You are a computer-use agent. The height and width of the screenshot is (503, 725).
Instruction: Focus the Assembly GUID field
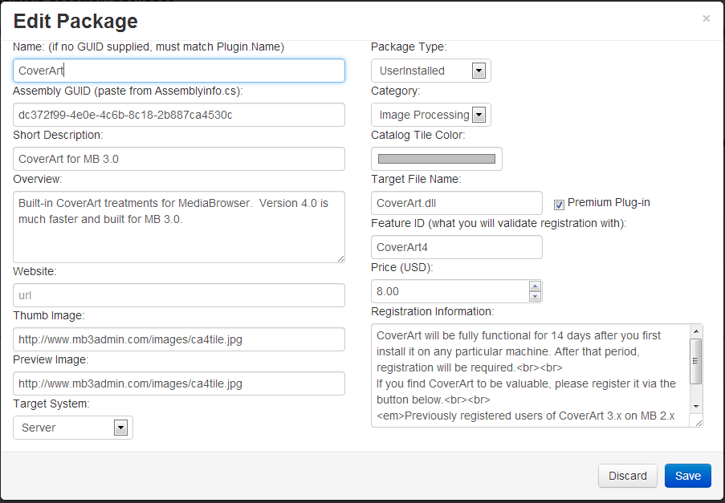(179, 115)
